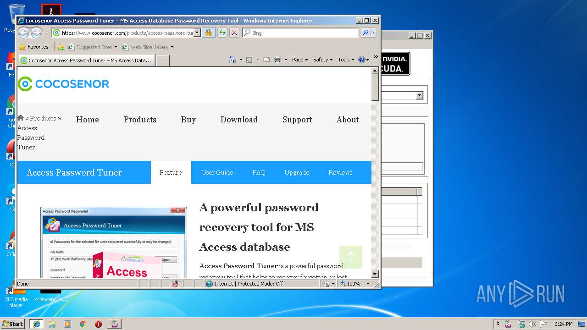This screenshot has height=330, width=587.
Task: Open the Page menu dropdown
Action: pyautogui.click(x=299, y=60)
